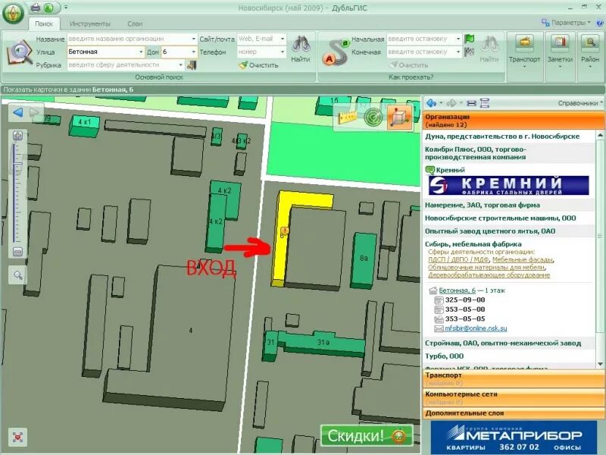Screen dimensions: 606x455
Task: Select the ruler measuring tool on map
Action: (348, 117)
